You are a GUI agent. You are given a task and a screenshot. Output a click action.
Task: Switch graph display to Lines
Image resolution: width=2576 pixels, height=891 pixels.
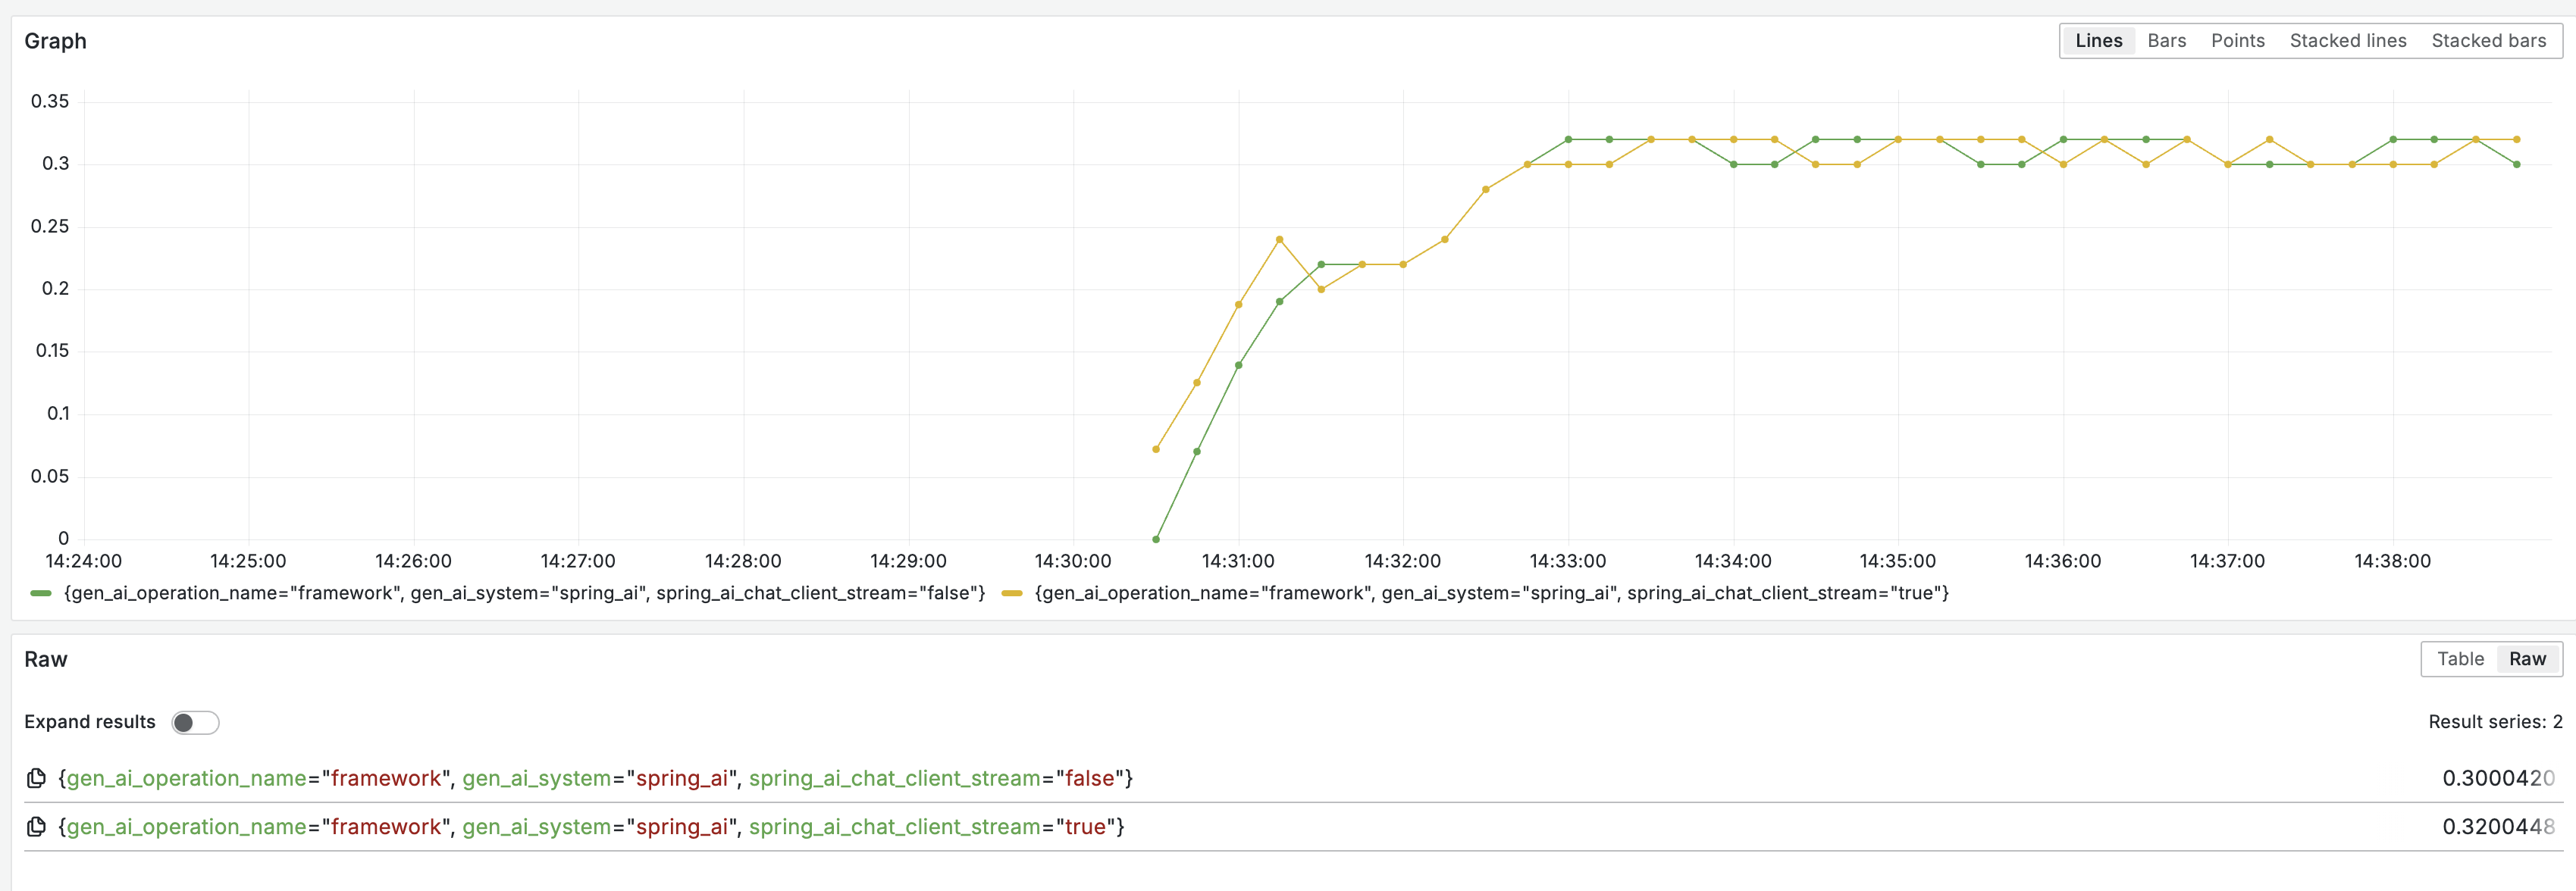point(2098,41)
